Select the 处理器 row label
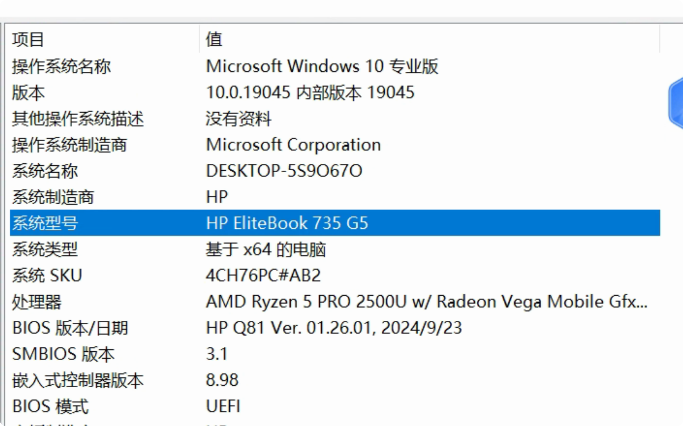The image size is (683, 426). pyautogui.click(x=37, y=302)
